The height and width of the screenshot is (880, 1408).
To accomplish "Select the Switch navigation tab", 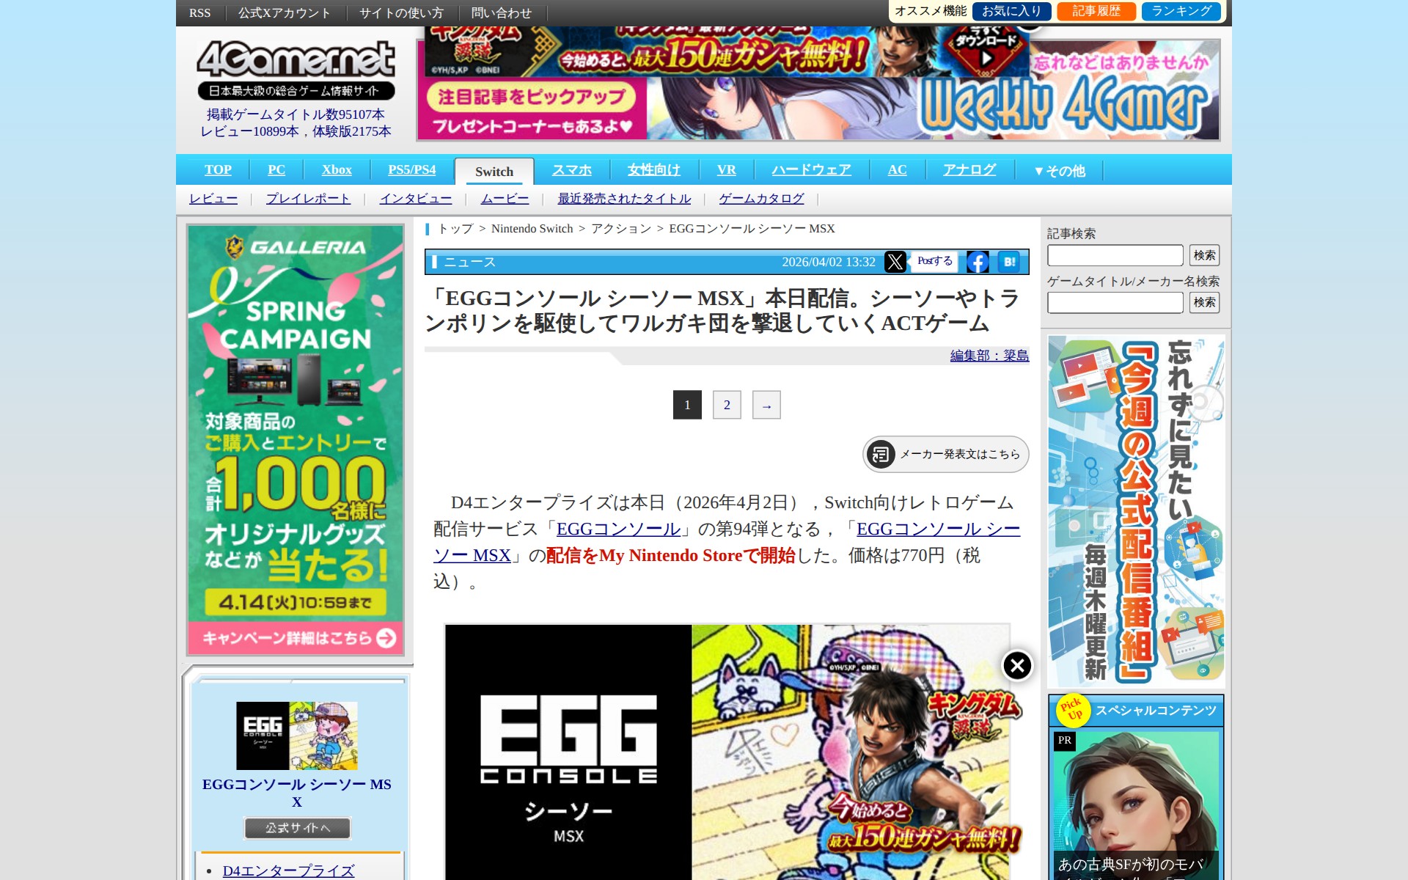I will [494, 172].
